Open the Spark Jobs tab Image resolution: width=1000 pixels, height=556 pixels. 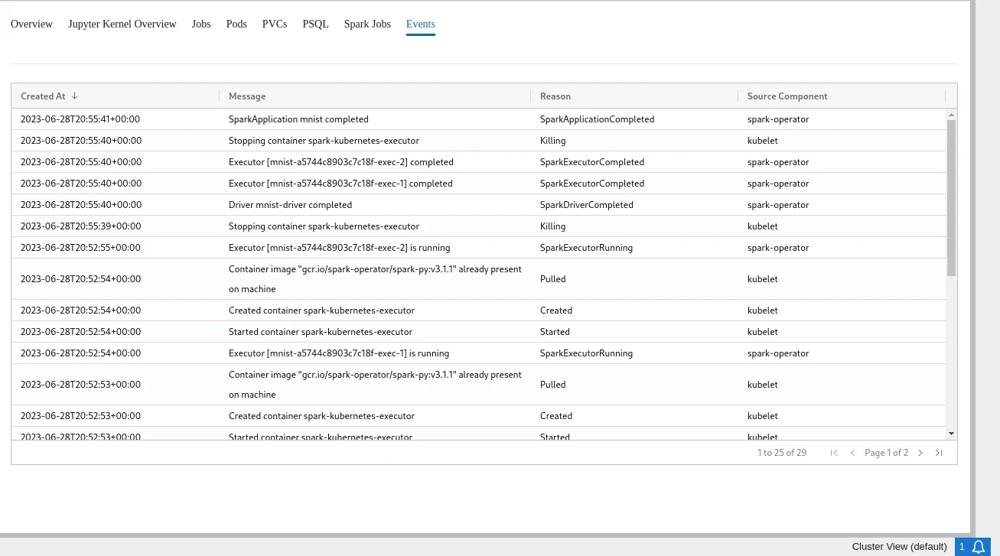pos(367,24)
